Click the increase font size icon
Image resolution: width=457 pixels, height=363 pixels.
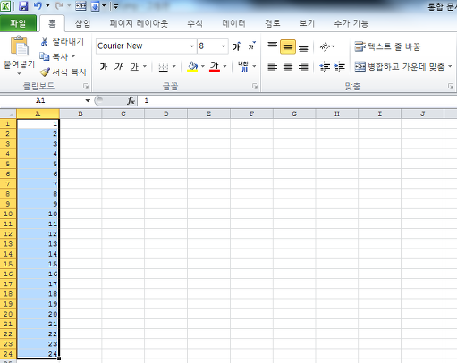[236, 46]
